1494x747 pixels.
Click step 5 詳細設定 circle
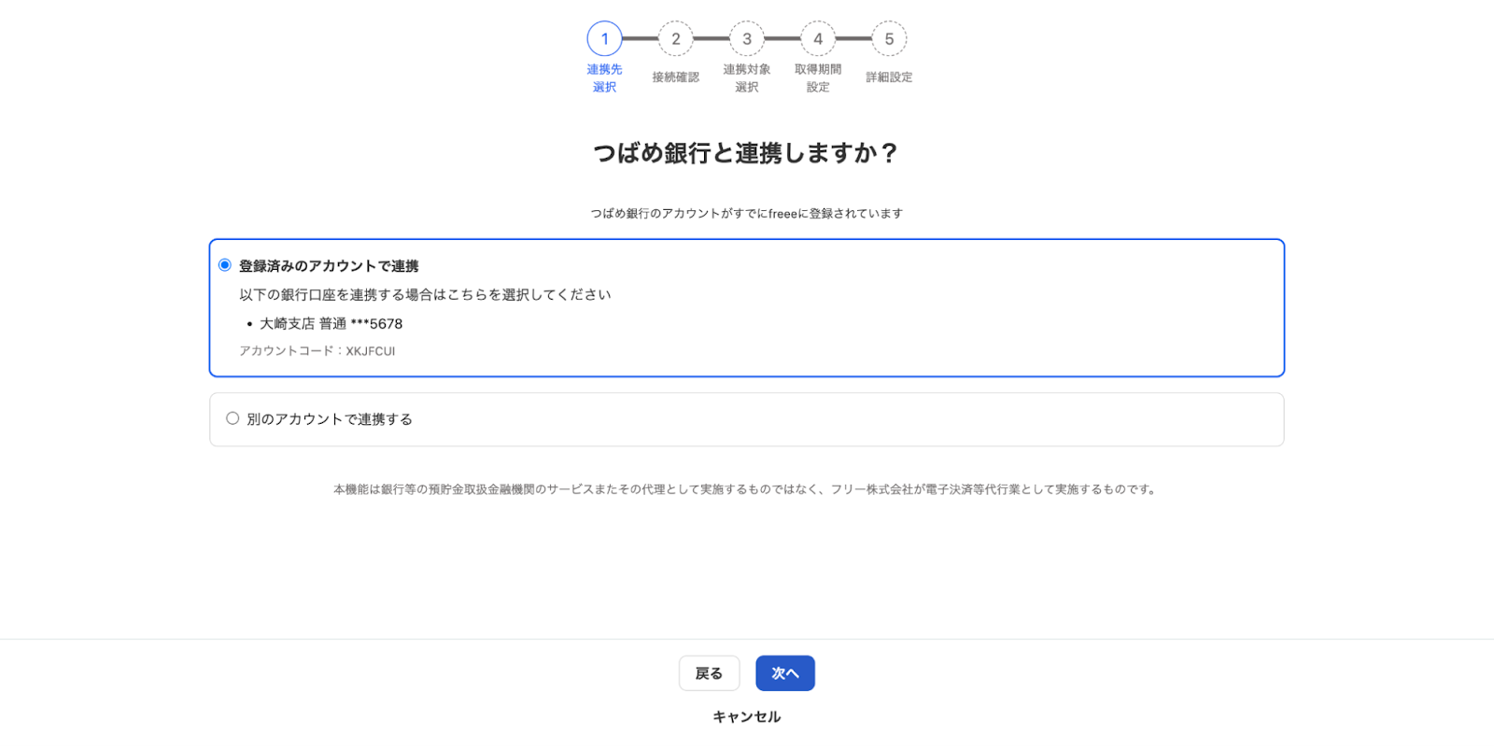click(x=889, y=39)
